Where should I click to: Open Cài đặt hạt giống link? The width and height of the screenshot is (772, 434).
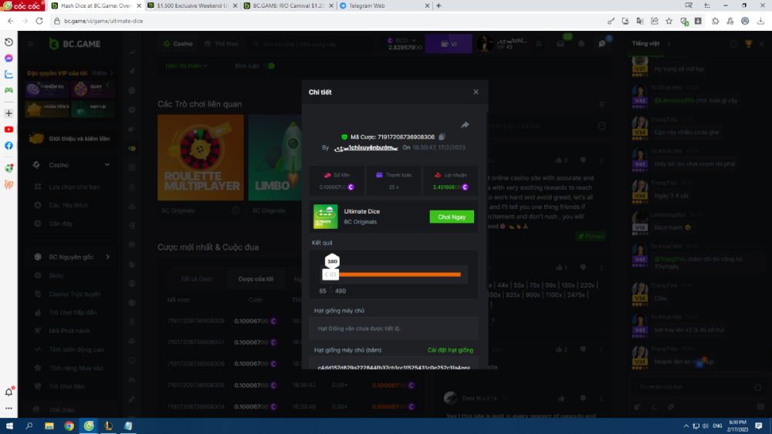[450, 349]
